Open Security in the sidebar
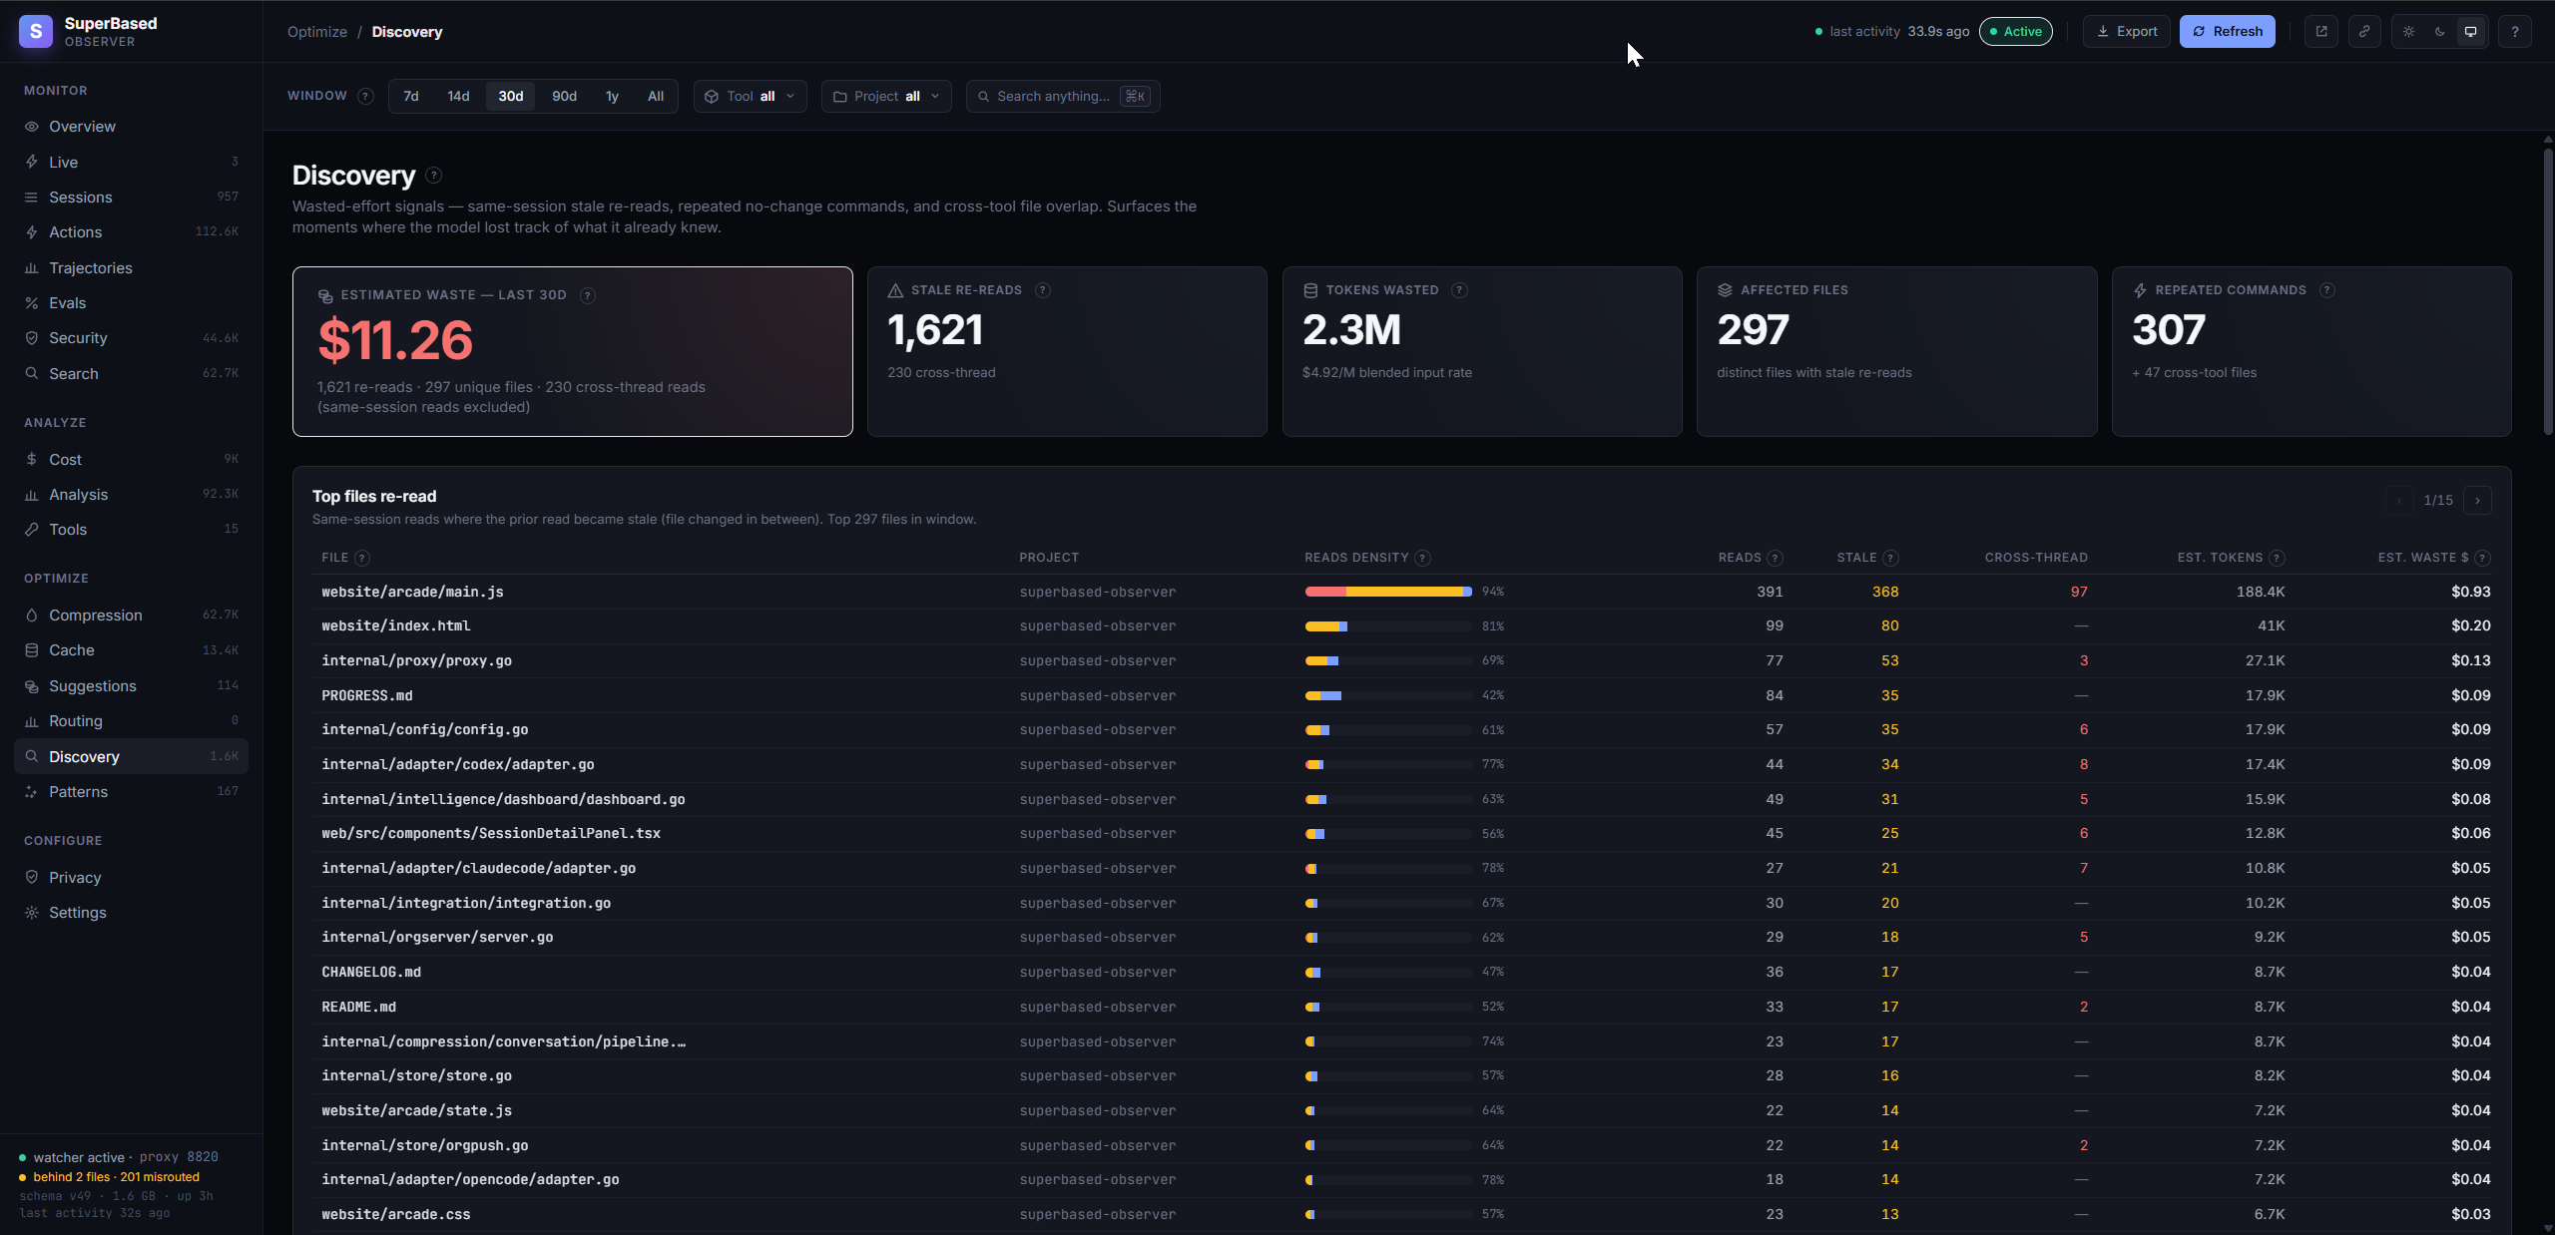The height and width of the screenshot is (1235, 2555). click(x=131, y=337)
